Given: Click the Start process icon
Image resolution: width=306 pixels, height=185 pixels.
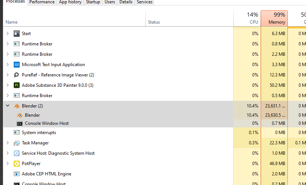Looking at the screenshot, I should pos(17,34).
